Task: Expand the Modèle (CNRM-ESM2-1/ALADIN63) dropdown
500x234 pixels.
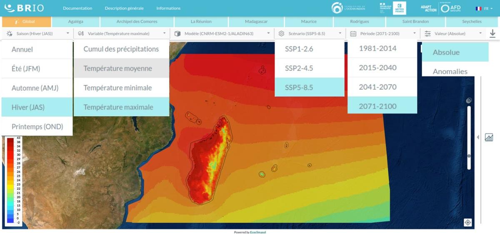Action: tap(222, 33)
